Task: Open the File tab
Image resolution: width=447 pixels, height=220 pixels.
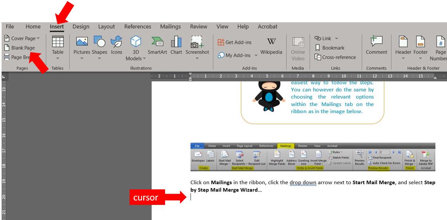Action: pyautogui.click(x=10, y=26)
